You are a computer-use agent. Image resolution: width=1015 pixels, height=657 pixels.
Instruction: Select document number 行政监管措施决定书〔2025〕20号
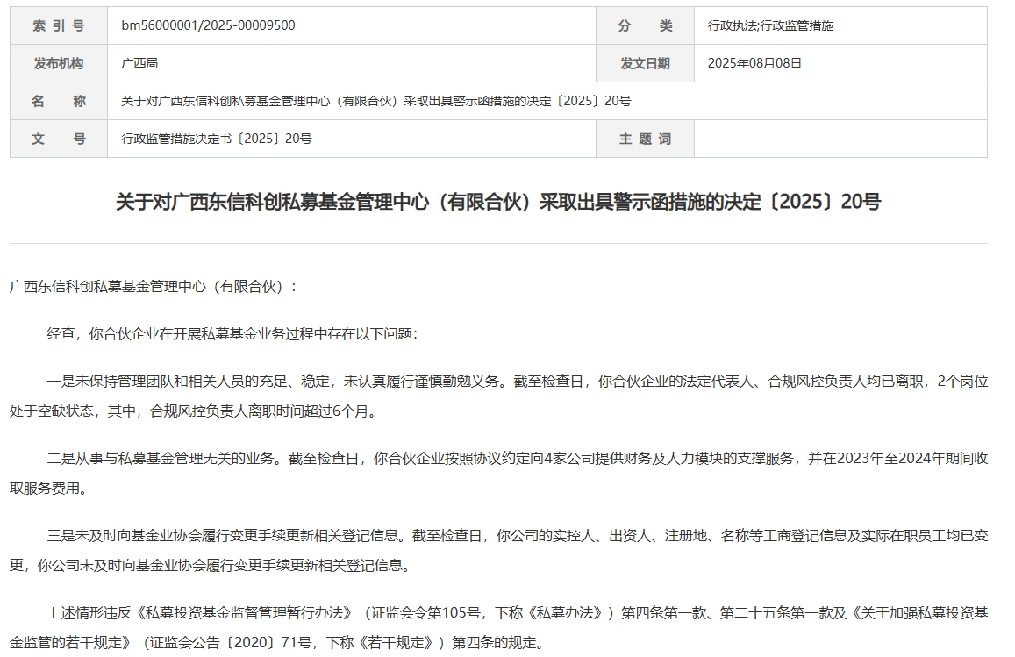coord(216,139)
